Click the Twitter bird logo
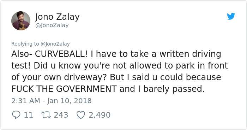This screenshot has width=247, height=130. 231,16
